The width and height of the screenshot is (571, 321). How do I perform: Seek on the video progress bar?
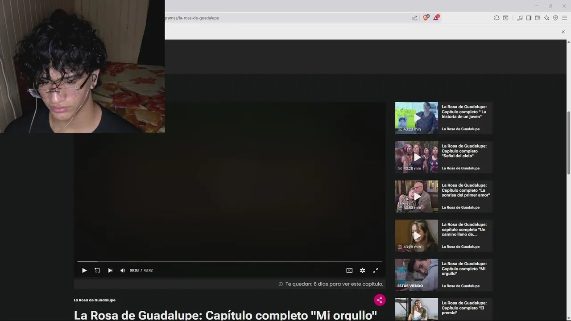point(230,262)
